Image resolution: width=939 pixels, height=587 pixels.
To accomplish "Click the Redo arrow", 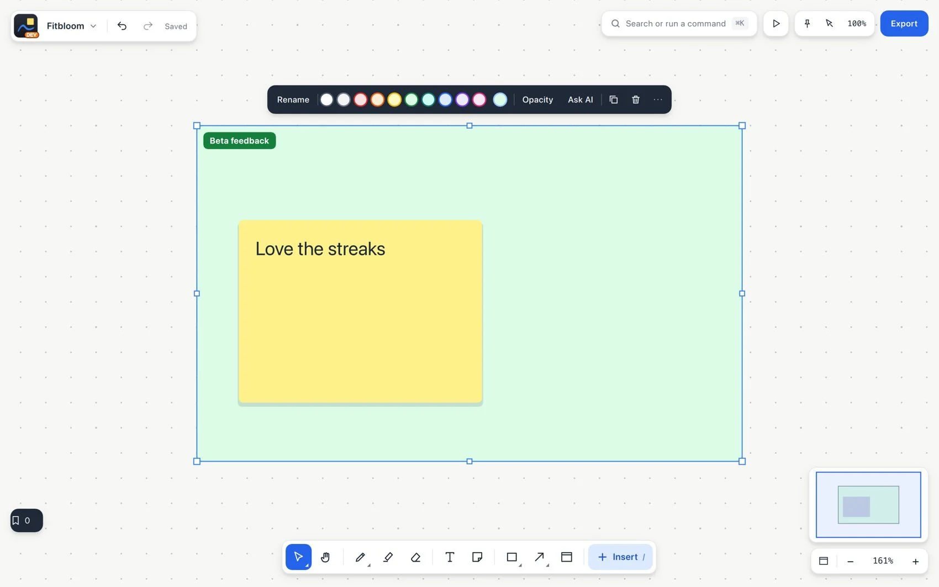I will (x=147, y=26).
